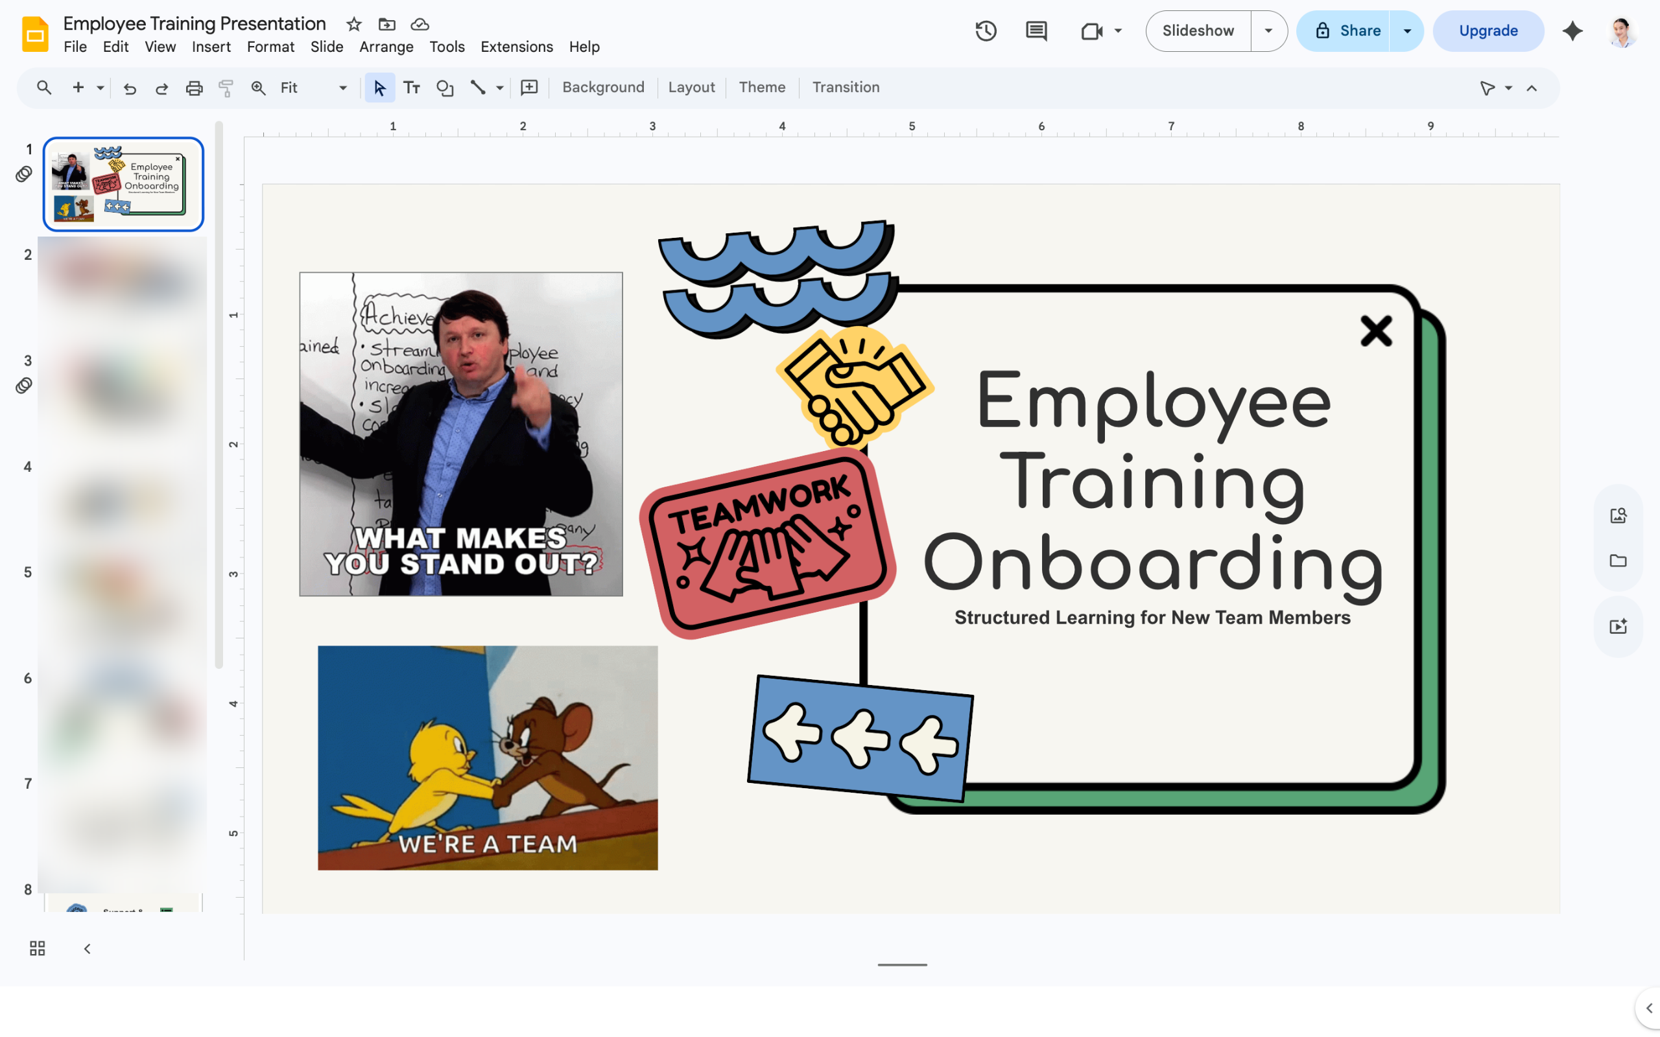Click the Upgrade button
The width and height of the screenshot is (1660, 1037).
pyautogui.click(x=1488, y=31)
